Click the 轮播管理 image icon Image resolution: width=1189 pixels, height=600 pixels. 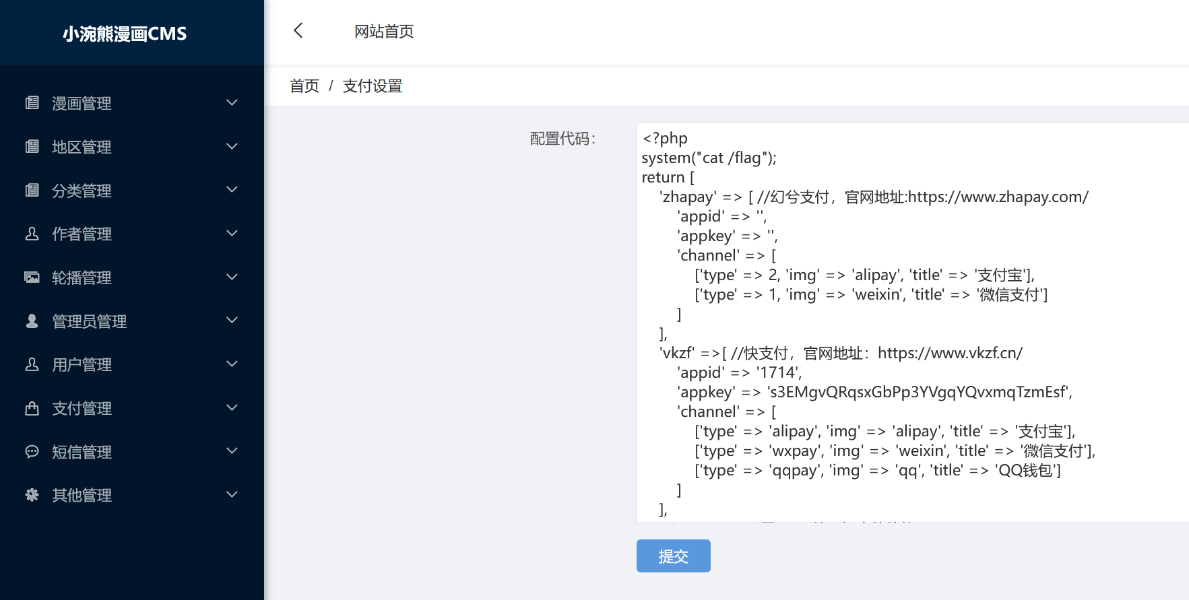point(32,277)
